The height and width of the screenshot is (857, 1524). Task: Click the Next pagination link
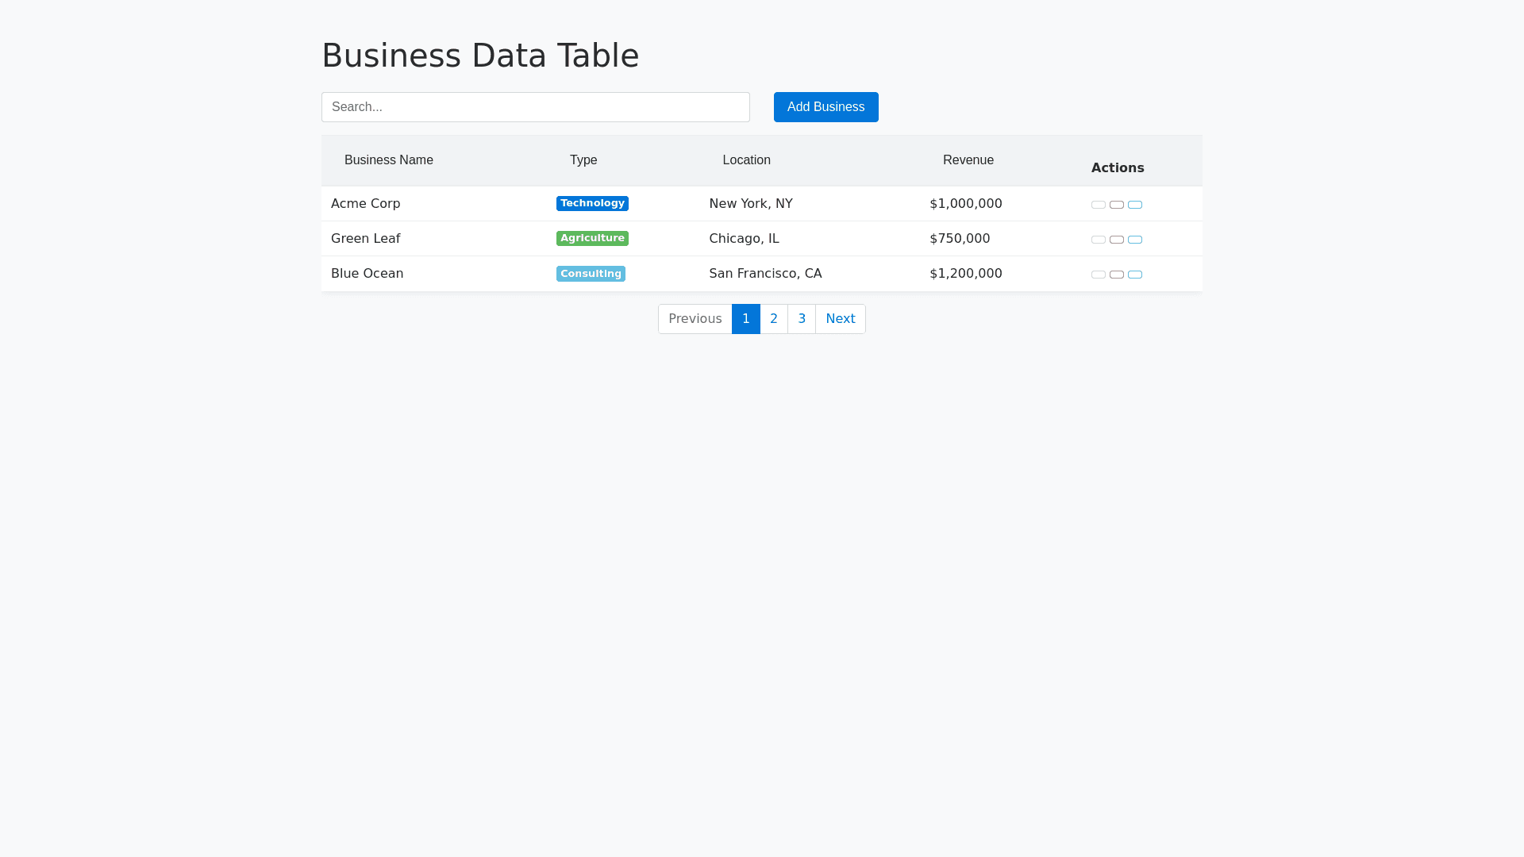[x=840, y=319]
